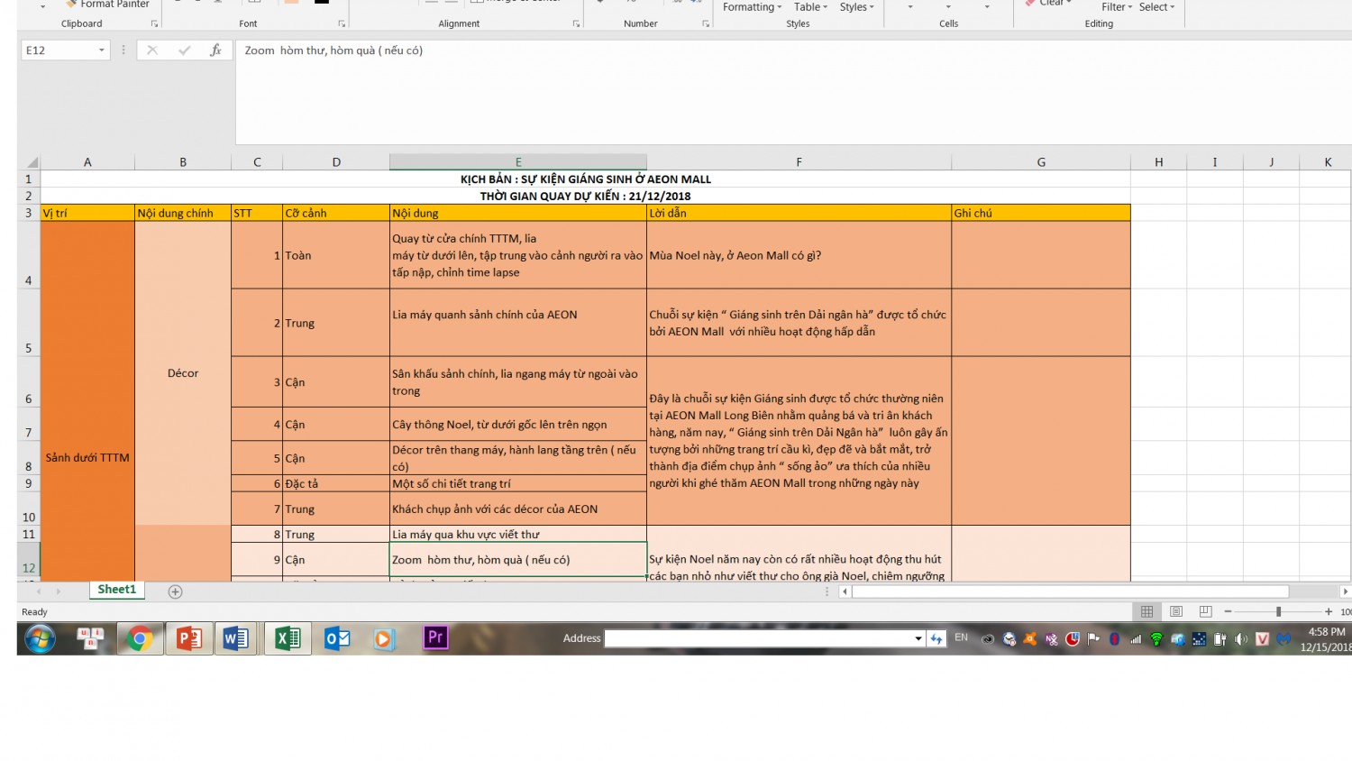The image size is (1352, 761).
Task: Open Google Chrome from the taskbar
Action: pyautogui.click(x=140, y=638)
